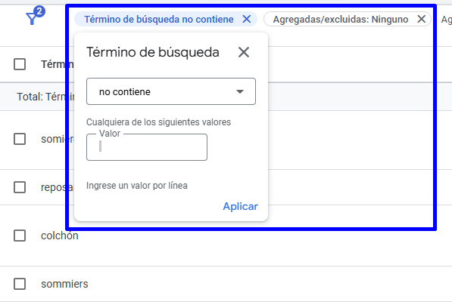Check the box next to colchón
This screenshot has height=308, width=452.
coord(20,236)
